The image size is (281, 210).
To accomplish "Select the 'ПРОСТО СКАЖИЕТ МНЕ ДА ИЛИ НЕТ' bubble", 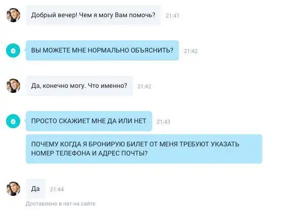I will [x=89, y=121].
